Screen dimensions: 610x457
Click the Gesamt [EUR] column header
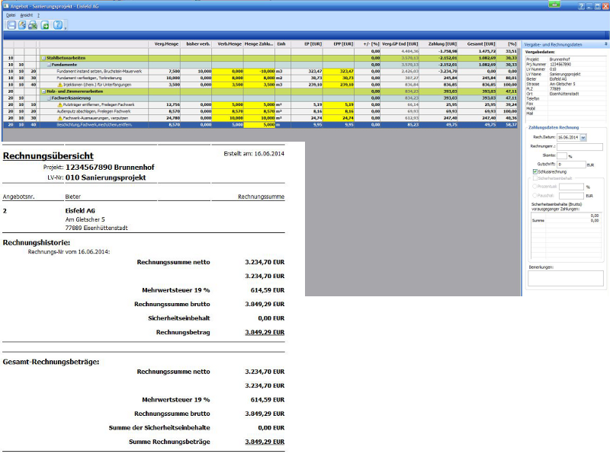477,44
